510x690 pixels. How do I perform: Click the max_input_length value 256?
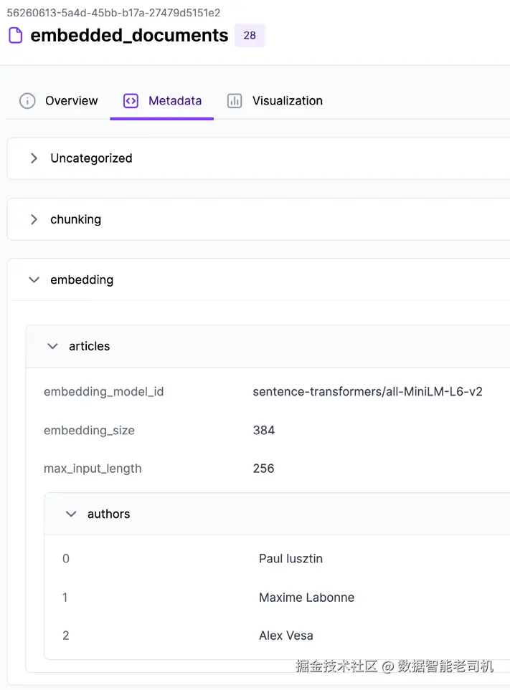[x=264, y=469]
